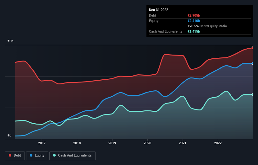
Task: Click the €3b y-axis label
Action: pyautogui.click(x=10, y=41)
